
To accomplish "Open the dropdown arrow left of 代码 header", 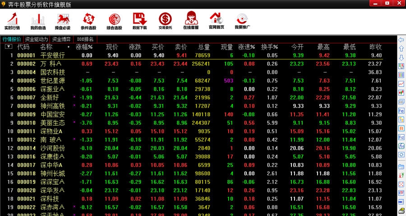I will coord(9,47).
